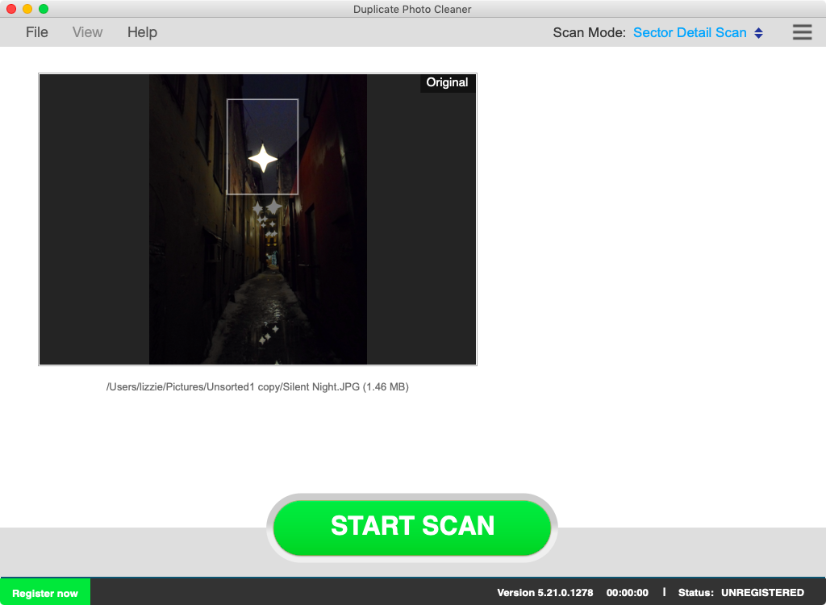Open the File menu
The width and height of the screenshot is (826, 605).
coord(37,32)
